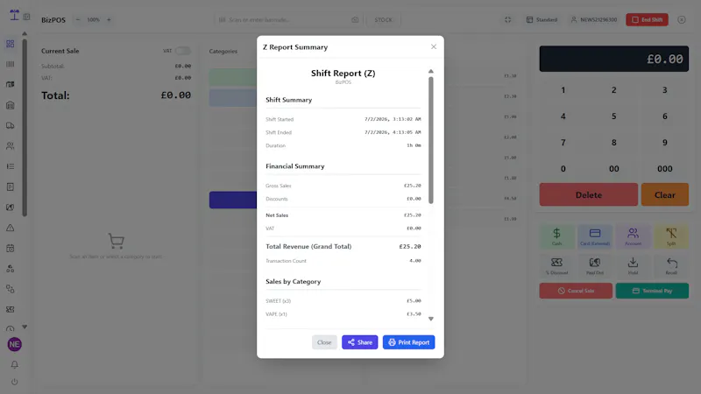This screenshot has height=394, width=701.
Task: Tap keypad digit 9
Action: [665, 143]
